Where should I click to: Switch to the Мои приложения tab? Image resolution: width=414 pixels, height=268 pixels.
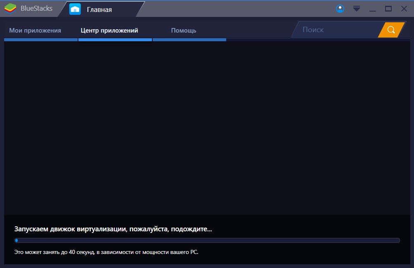click(x=35, y=31)
